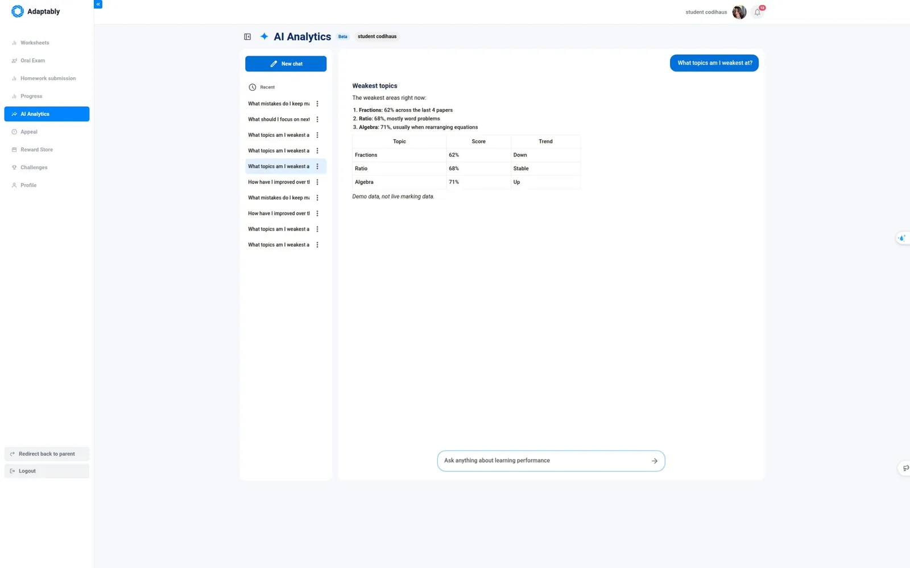The image size is (910, 568).
Task: Send message with arrow icon
Action: (x=655, y=461)
